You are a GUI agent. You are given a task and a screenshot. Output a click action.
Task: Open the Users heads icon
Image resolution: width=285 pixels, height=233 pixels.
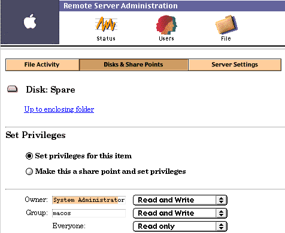click(x=166, y=24)
